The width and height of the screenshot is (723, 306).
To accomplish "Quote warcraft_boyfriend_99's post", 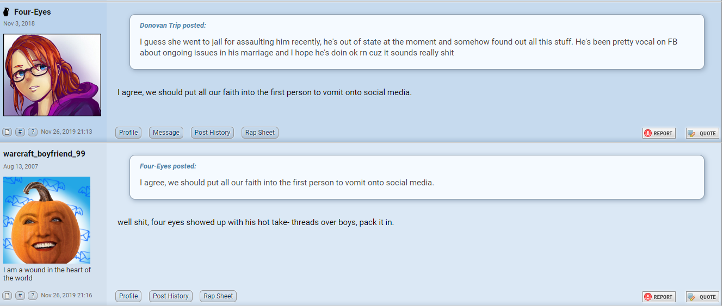I will [x=702, y=297].
